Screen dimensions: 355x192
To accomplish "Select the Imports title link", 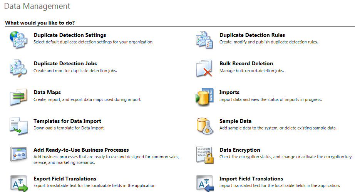I will [229, 92].
